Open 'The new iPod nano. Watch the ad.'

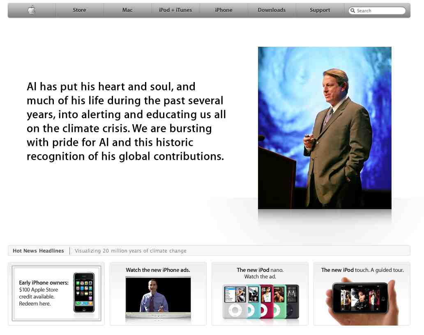[x=260, y=273]
